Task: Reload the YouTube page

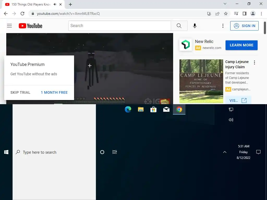Action: (22, 14)
